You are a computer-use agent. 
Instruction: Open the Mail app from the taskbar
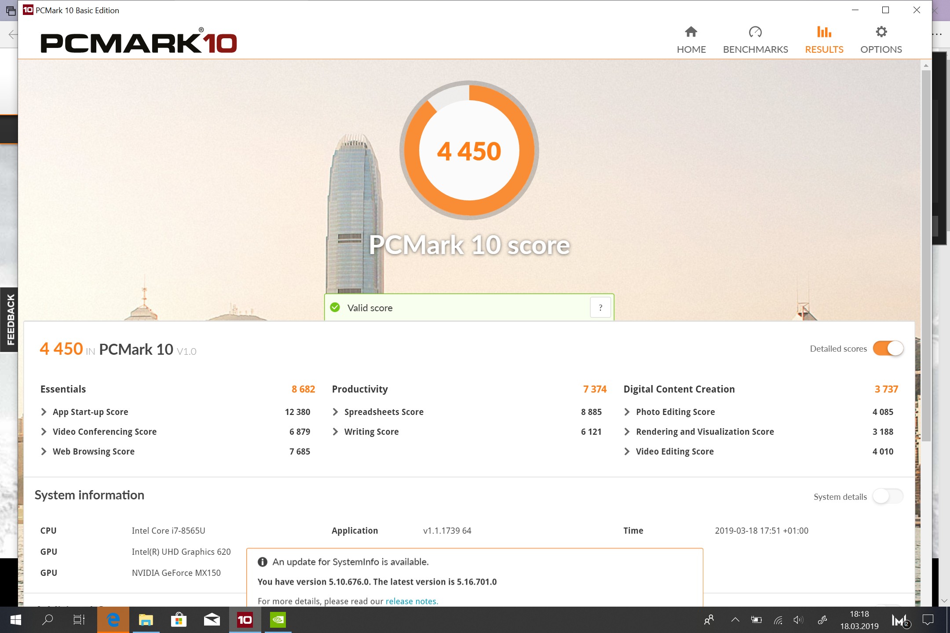pos(212,620)
